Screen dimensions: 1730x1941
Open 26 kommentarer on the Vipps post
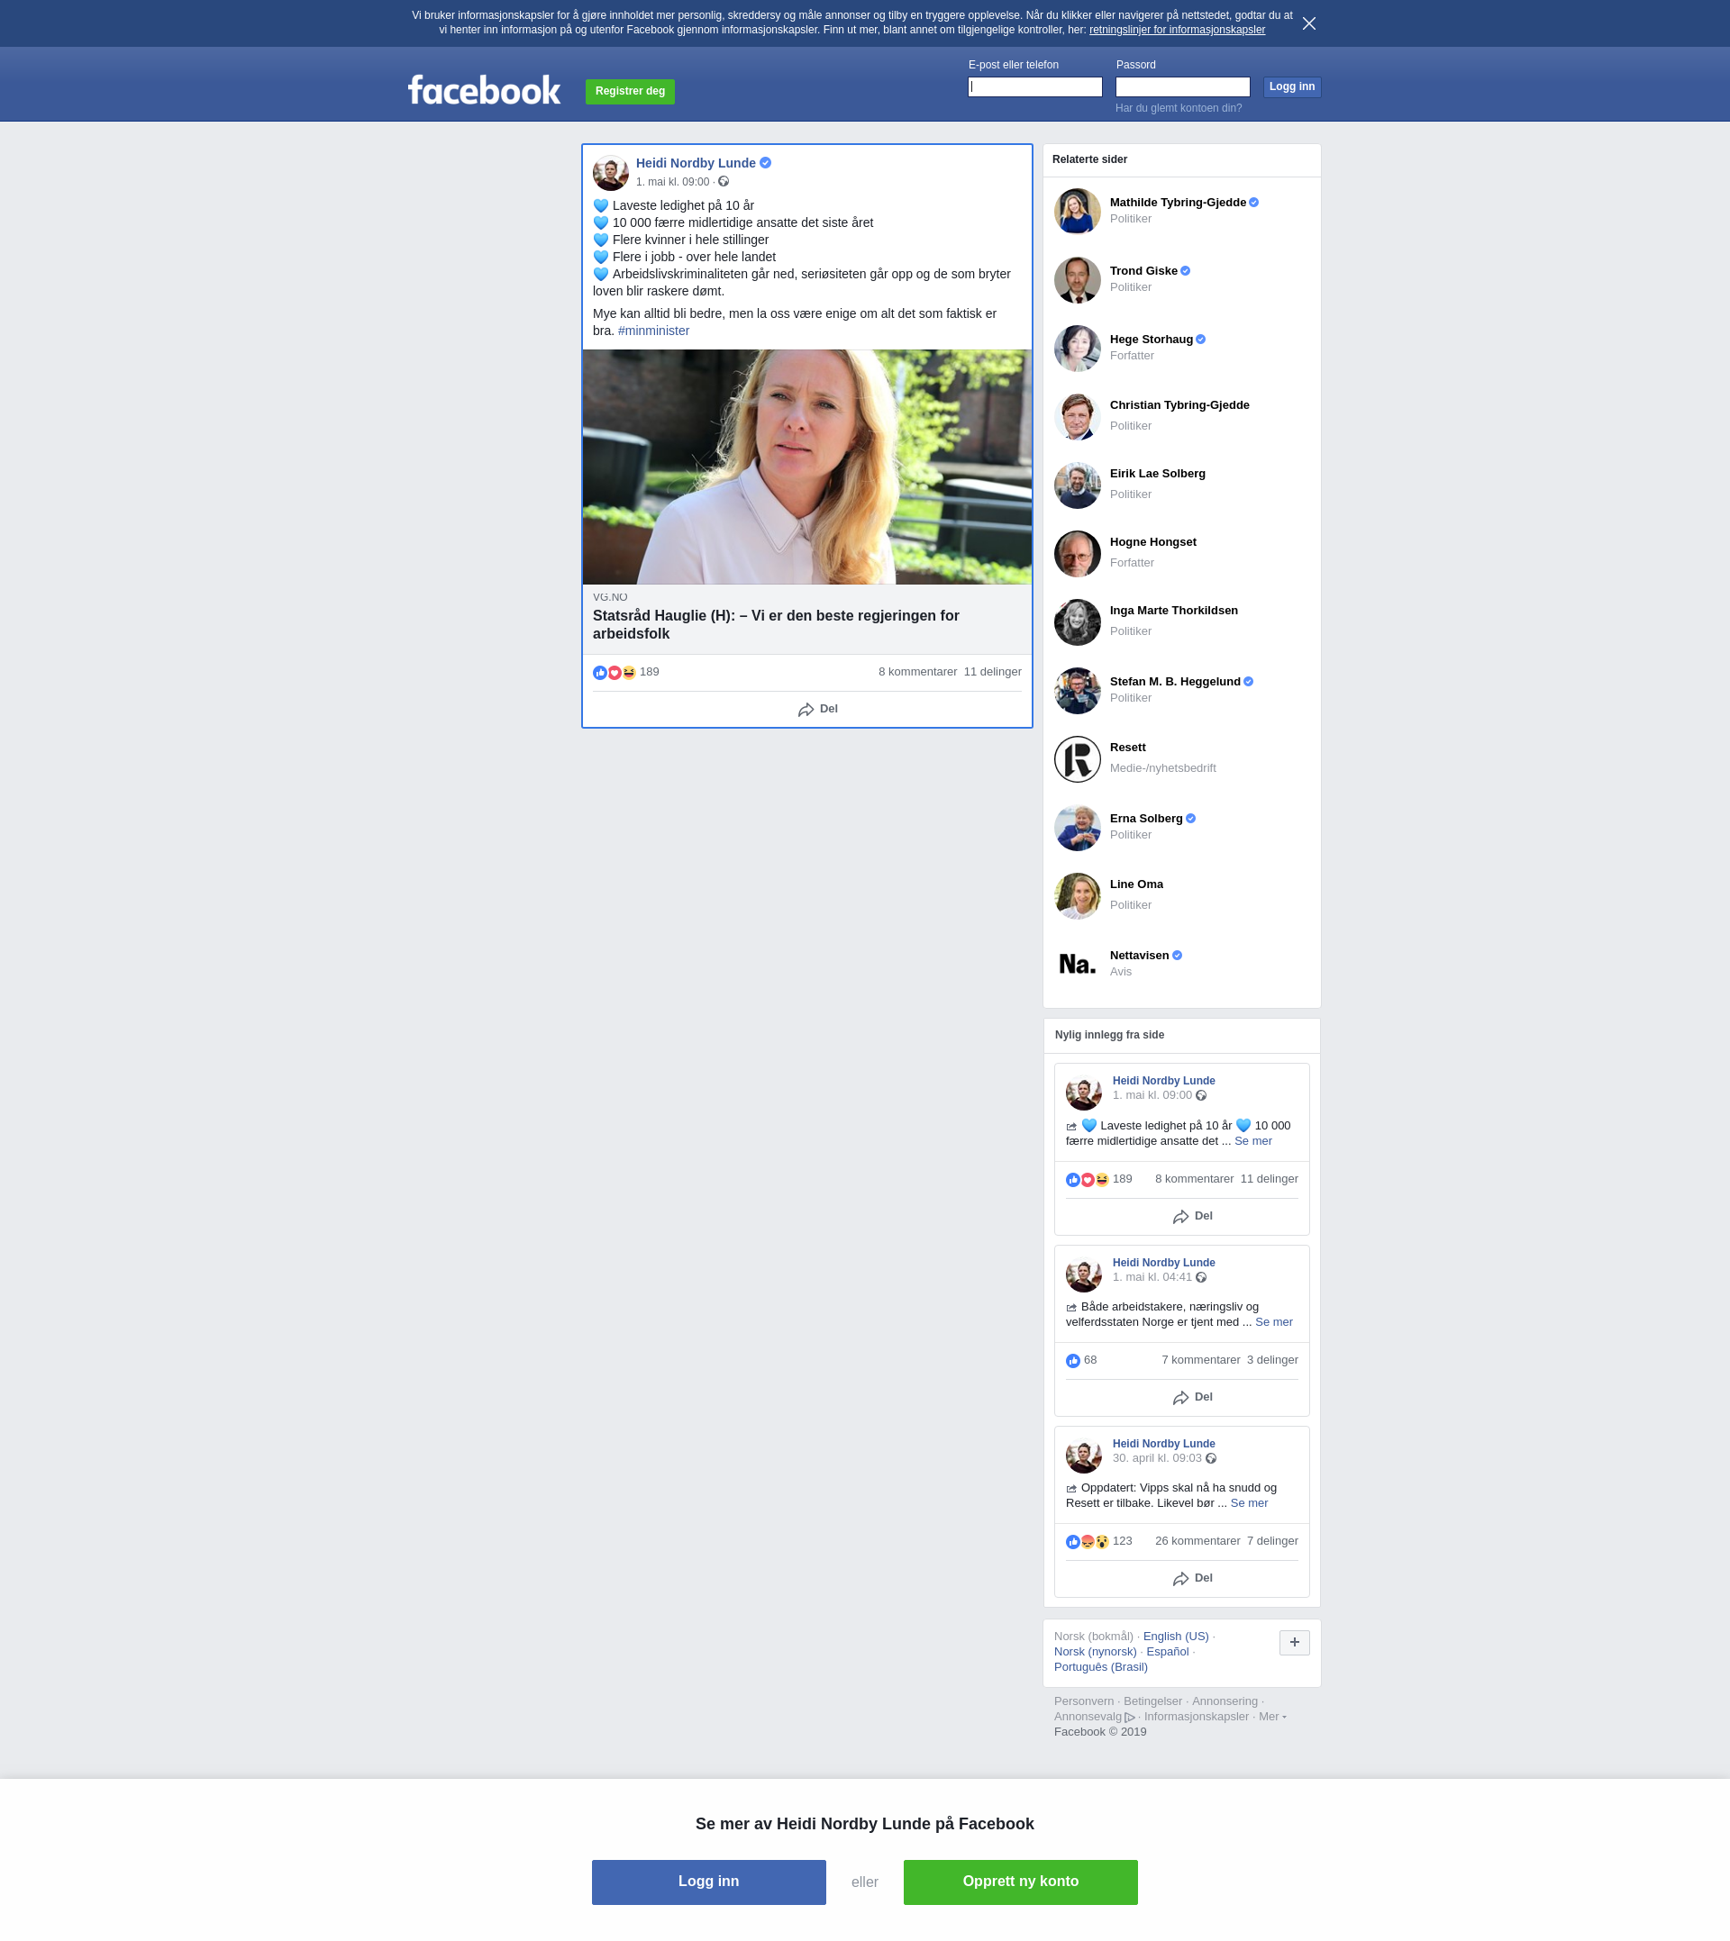coord(1197,1541)
